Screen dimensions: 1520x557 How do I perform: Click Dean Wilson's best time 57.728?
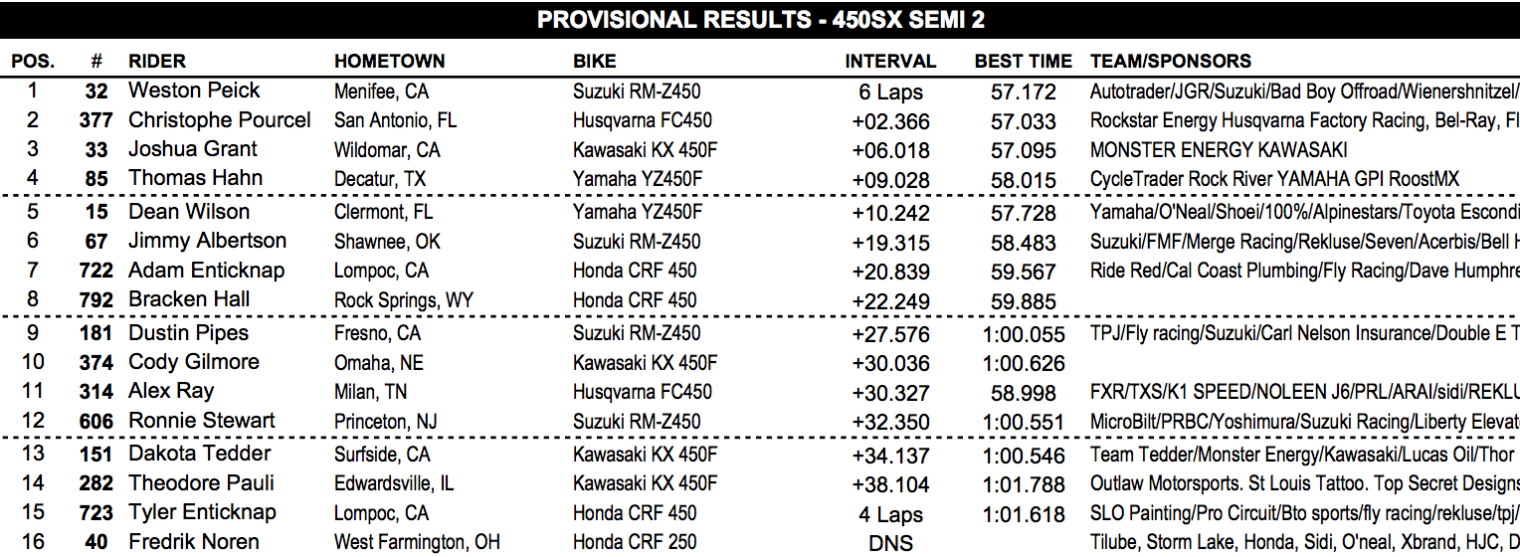[x=1024, y=213]
